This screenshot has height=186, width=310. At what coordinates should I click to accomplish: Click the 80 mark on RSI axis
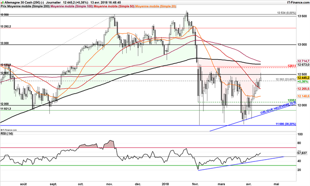click(x=300, y=143)
